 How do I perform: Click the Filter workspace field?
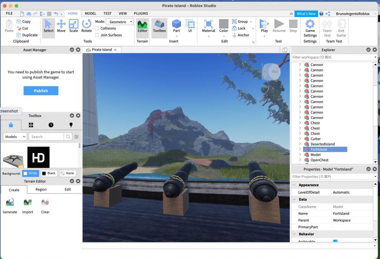click(334, 57)
